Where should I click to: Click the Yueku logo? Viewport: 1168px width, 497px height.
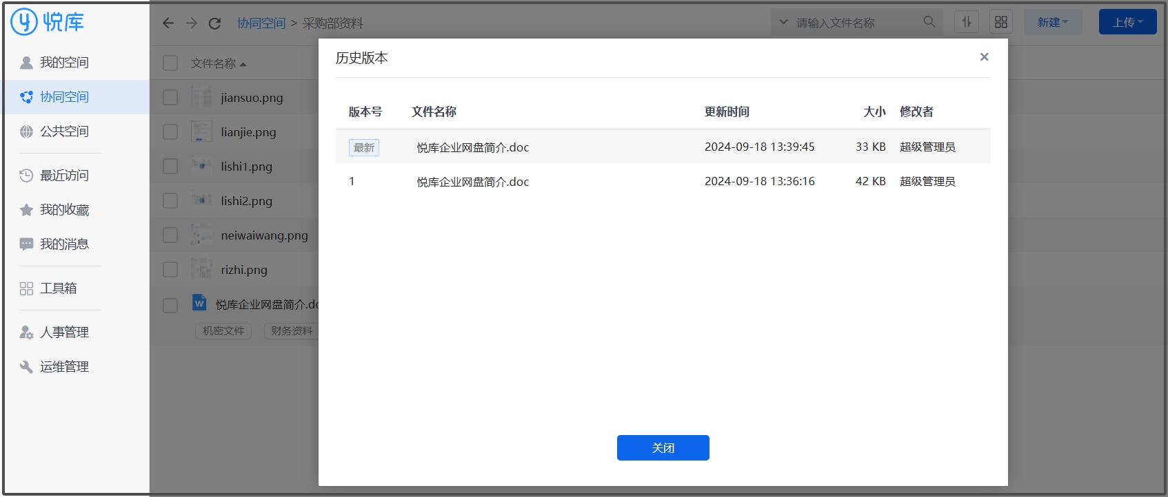pyautogui.click(x=48, y=22)
